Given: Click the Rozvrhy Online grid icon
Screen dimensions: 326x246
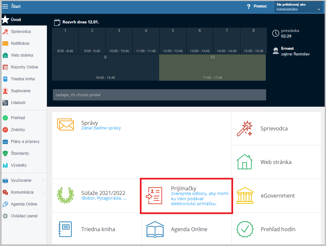Looking at the screenshot, I should pos(5,67).
